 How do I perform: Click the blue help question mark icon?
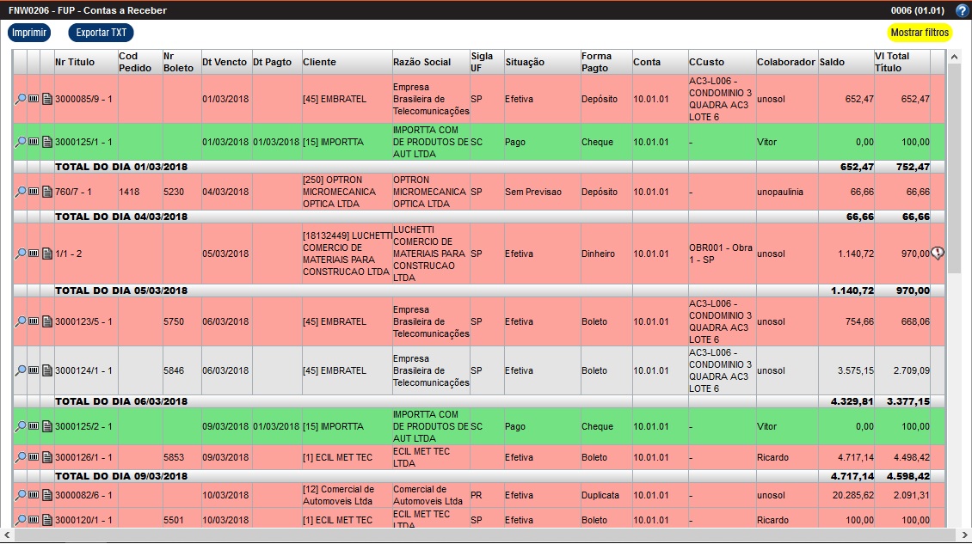(962, 10)
